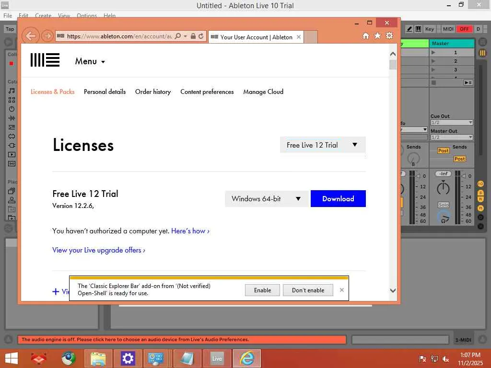Click the webpage scroll-down arrow
Screen dimensions: 491x368
click(x=393, y=290)
